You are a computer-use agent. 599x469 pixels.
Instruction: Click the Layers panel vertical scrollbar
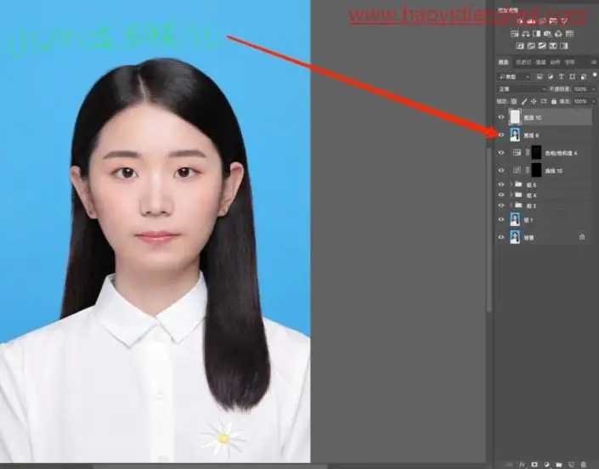489,229
